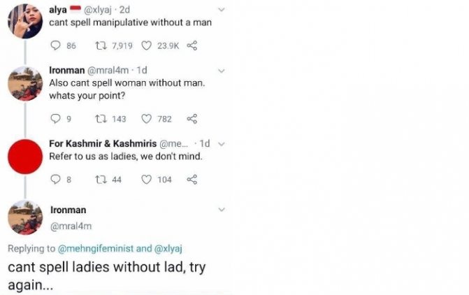
Task: Reply to For Kashmir & Kashmiris tweet
Action: [57, 180]
